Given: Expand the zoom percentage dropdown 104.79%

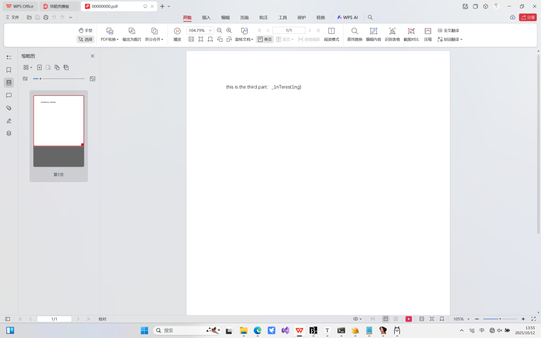Looking at the screenshot, I should pyautogui.click(x=210, y=30).
